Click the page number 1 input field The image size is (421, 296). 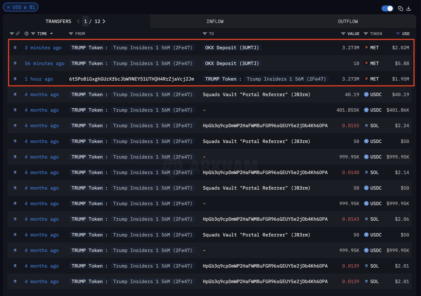(x=86, y=21)
